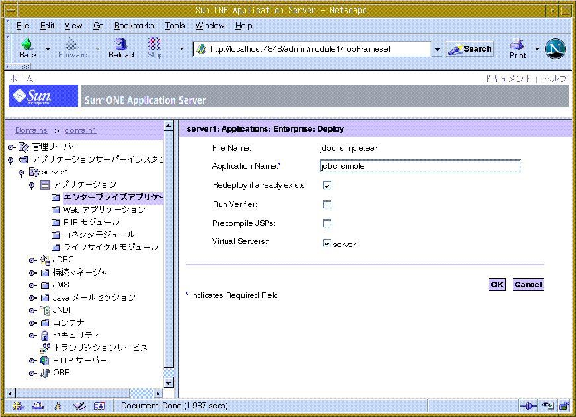Click the Web アプリケーション folder icon
The width and height of the screenshot is (576, 417).
coord(56,210)
